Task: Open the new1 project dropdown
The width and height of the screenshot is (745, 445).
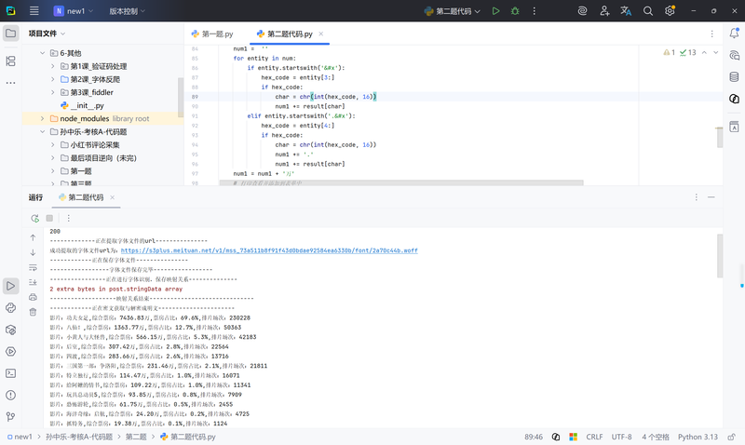Action: click(x=74, y=11)
